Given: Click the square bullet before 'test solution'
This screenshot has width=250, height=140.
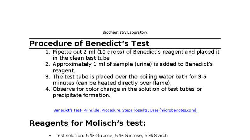Looking at the screenshot, I should click(x=50, y=136).
